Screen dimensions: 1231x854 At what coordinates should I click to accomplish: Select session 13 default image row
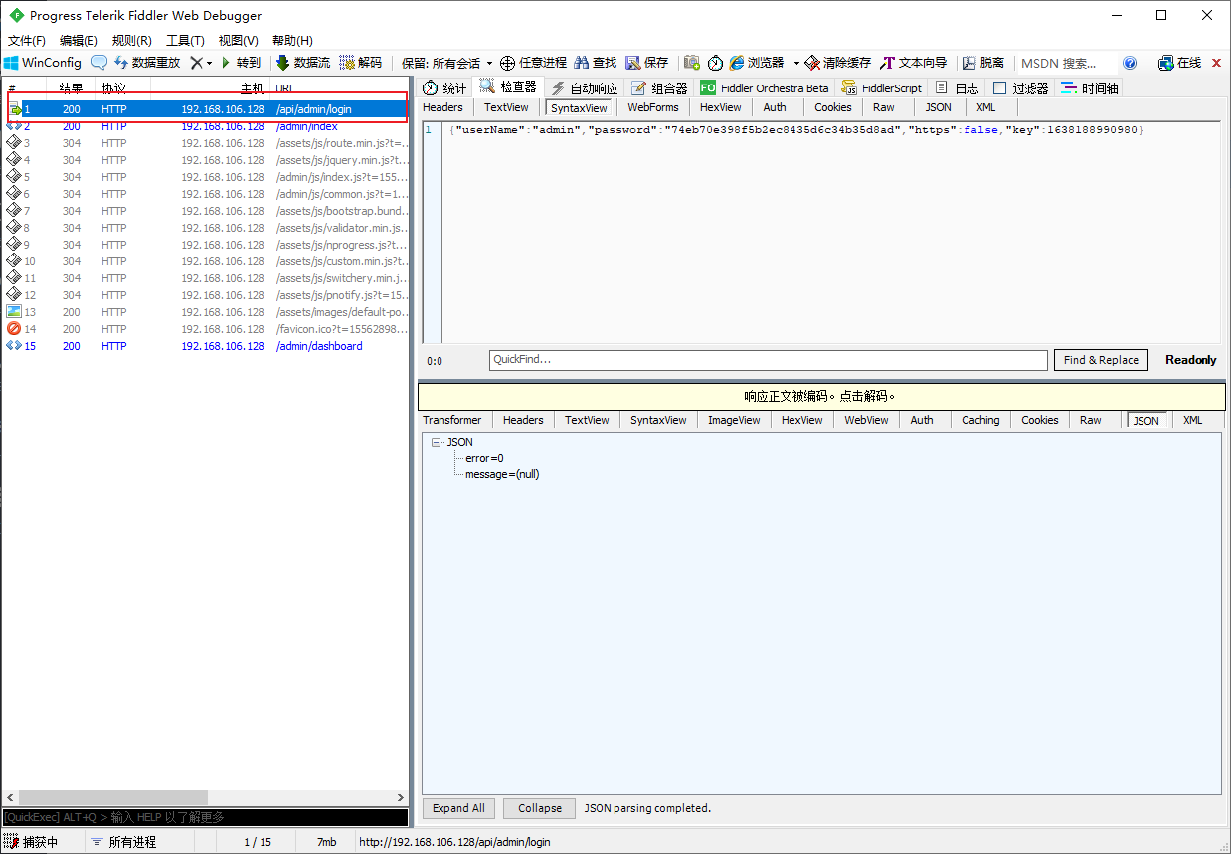[x=205, y=312]
